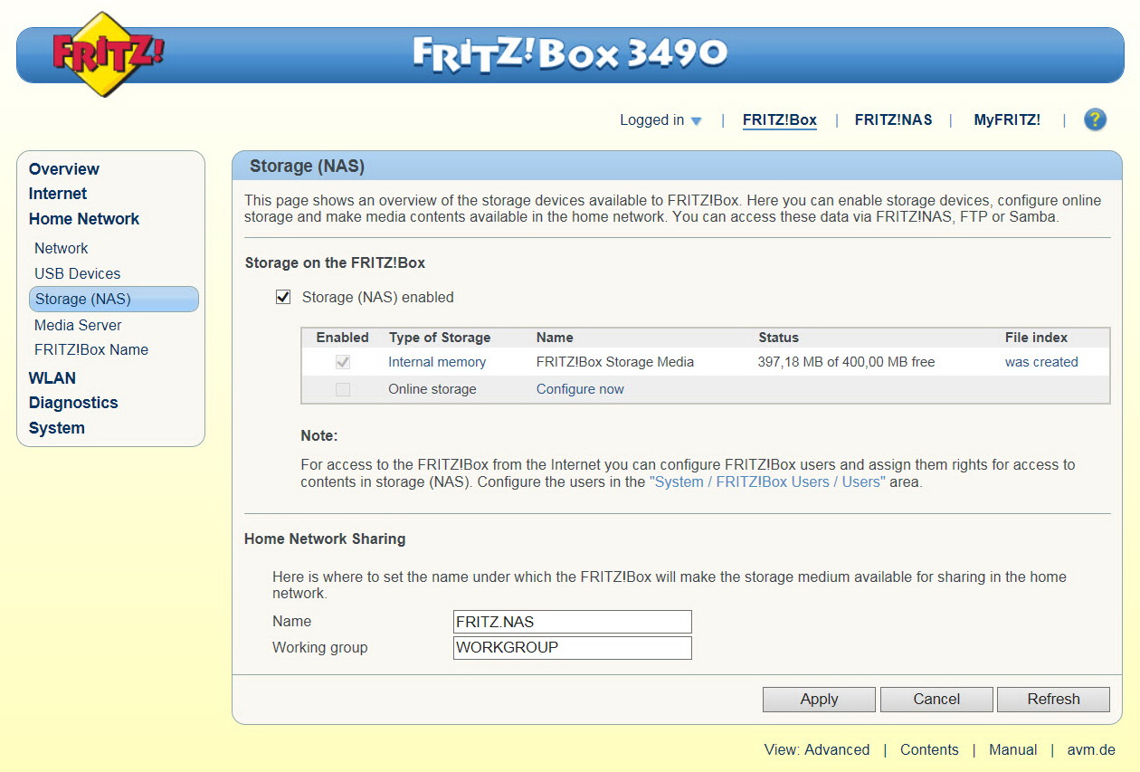Open the Network submenu item
Image resolution: width=1140 pixels, height=772 pixels.
62,248
